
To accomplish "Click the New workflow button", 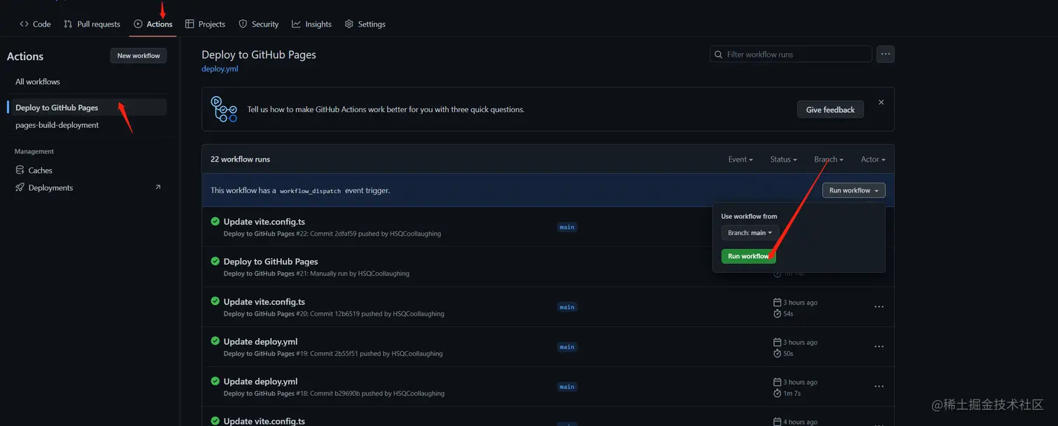I will point(139,56).
